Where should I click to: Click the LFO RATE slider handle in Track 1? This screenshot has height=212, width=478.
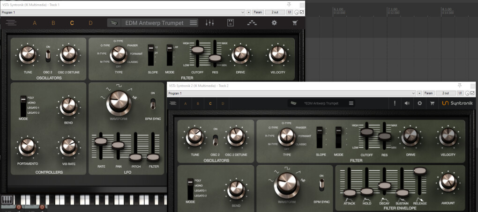(x=101, y=141)
